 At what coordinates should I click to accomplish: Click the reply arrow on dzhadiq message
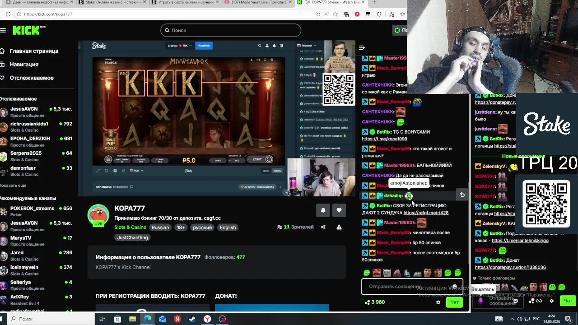click(462, 195)
